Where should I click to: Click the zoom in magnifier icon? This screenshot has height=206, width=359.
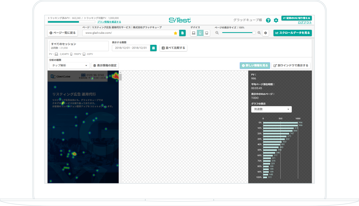(x=259, y=33)
